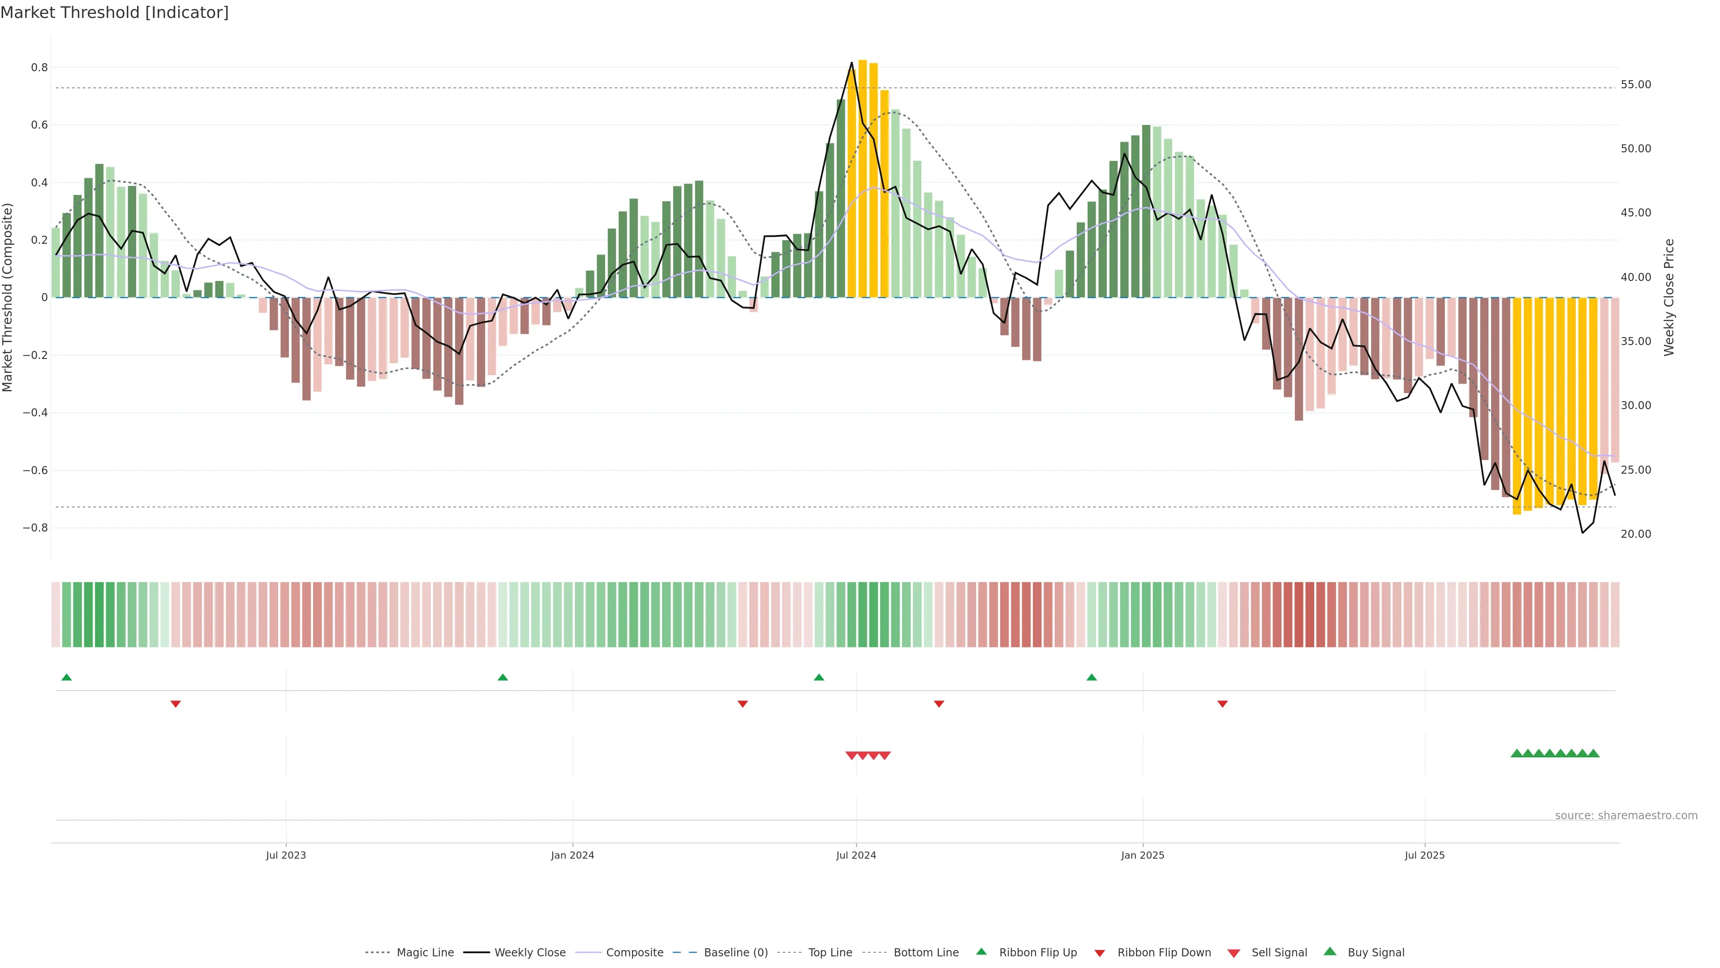
Task: Click the Market Threshold [Indicator] title
Action: (114, 13)
